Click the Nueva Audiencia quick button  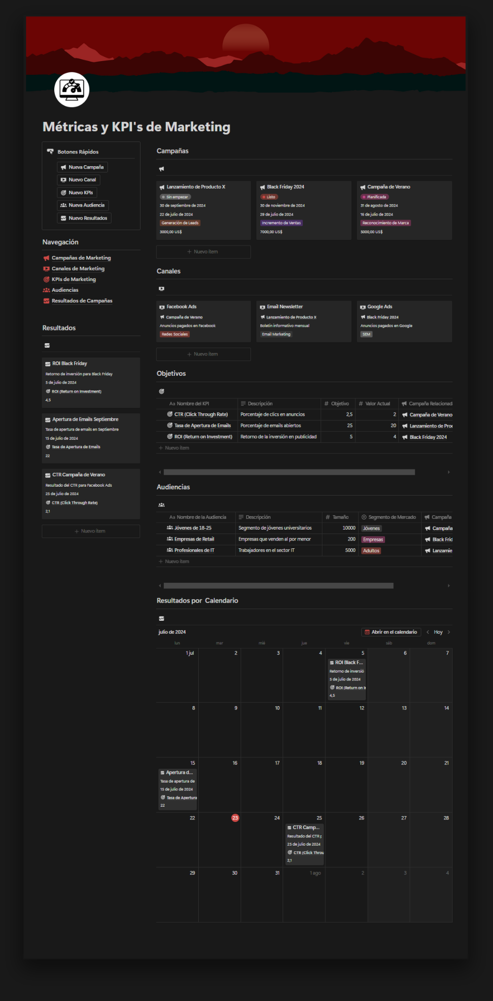[83, 205]
